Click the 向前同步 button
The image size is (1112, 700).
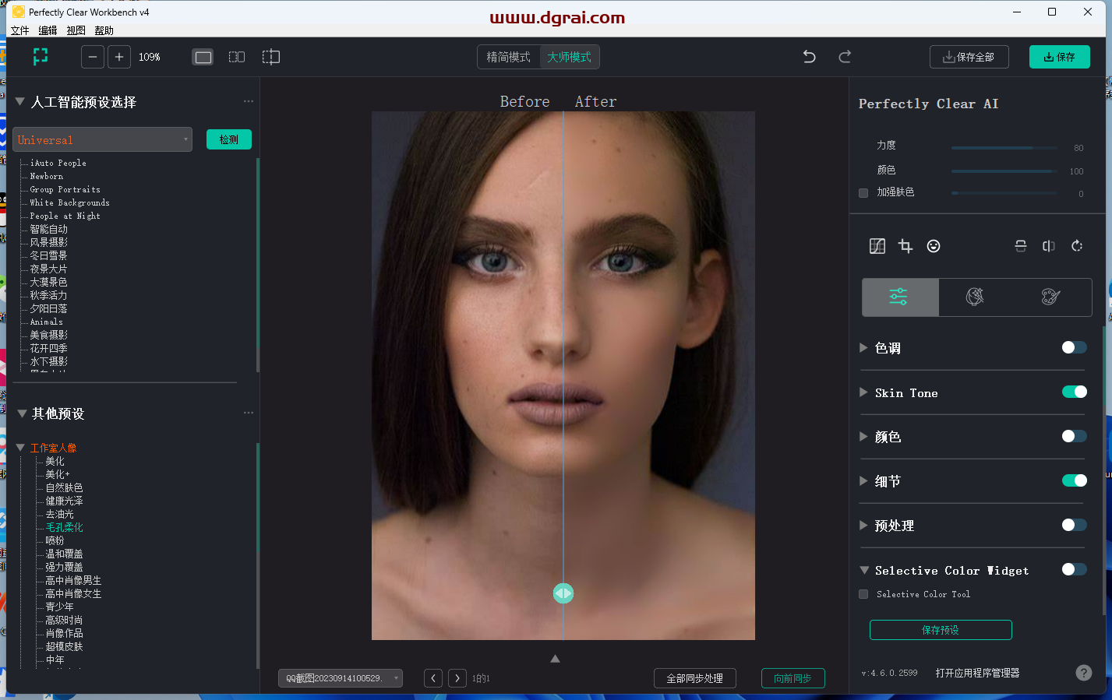coord(793,678)
